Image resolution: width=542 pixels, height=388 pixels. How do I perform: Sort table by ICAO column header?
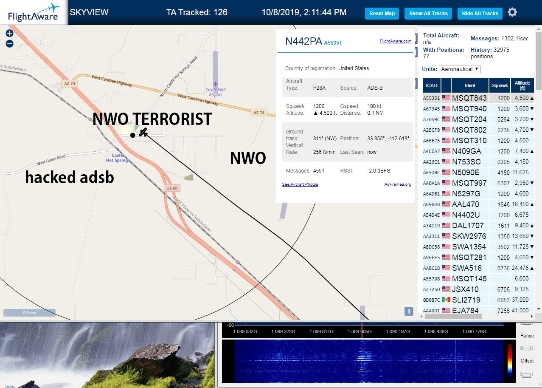(x=432, y=85)
